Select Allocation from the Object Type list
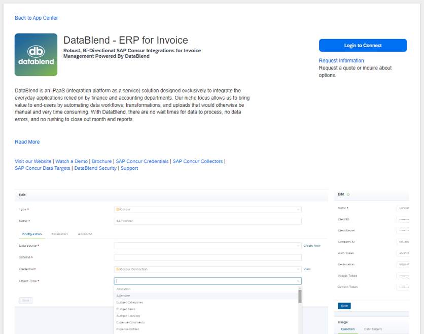Screen dimensions: 424x334 click(x=206, y=289)
